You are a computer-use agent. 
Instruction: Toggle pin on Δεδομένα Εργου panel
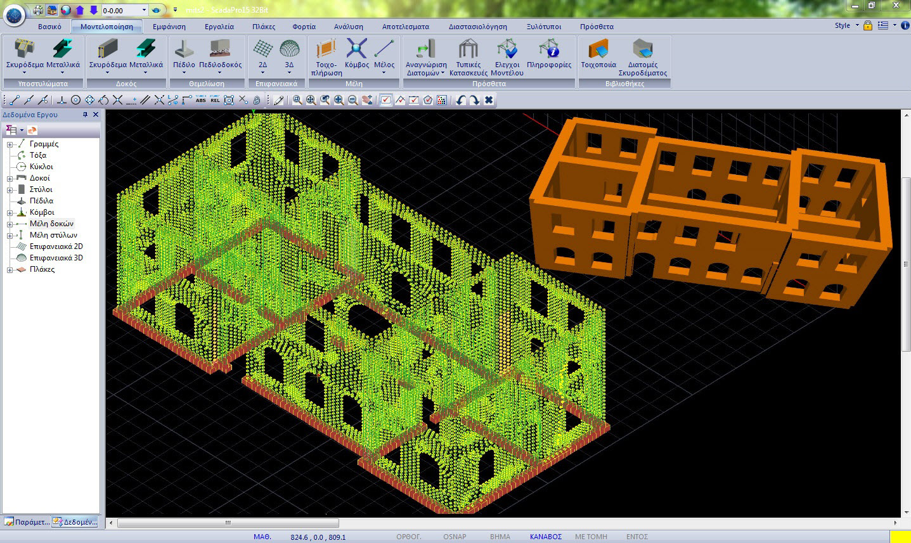[85, 115]
